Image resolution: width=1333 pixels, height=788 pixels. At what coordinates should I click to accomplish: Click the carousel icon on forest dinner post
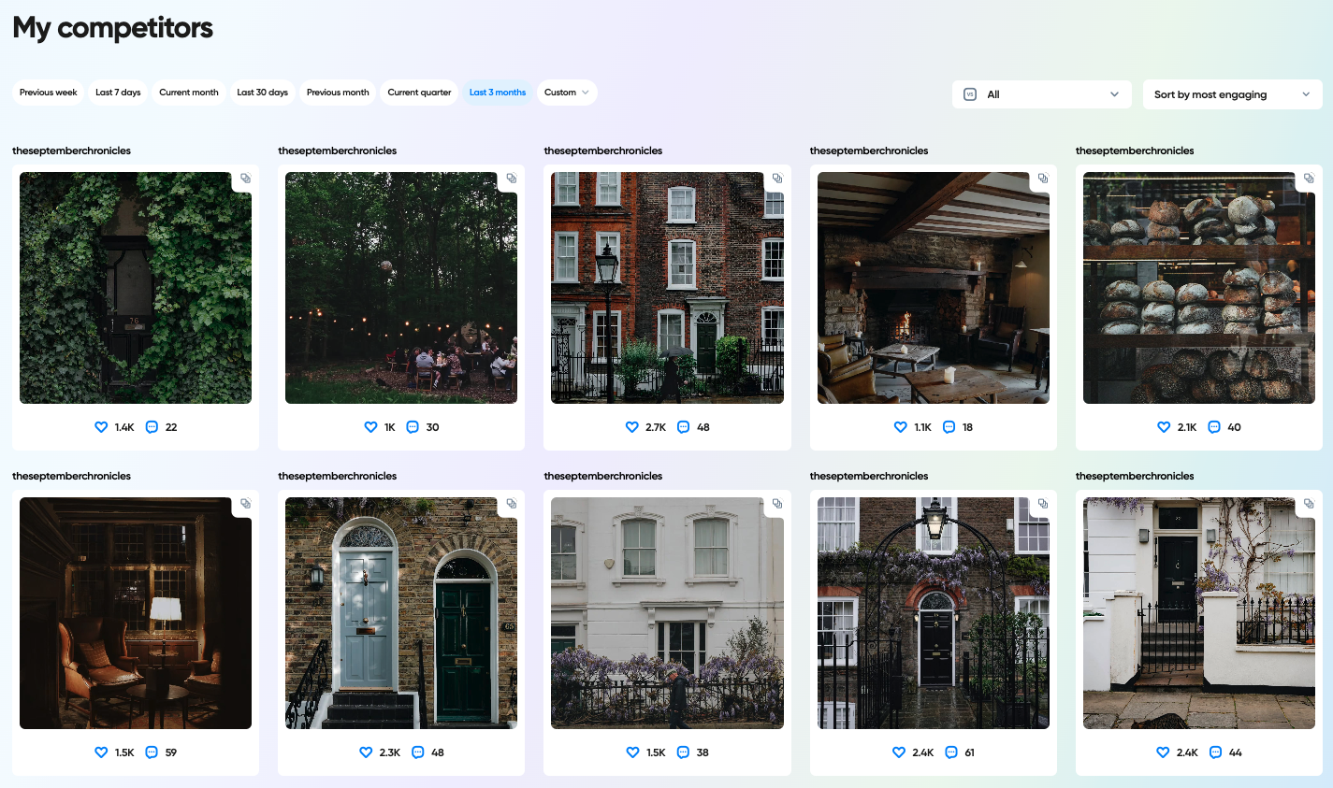click(512, 179)
